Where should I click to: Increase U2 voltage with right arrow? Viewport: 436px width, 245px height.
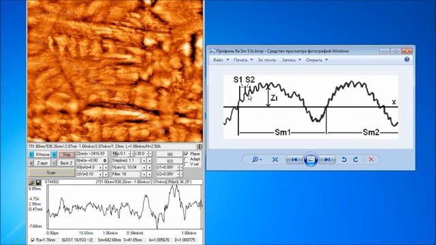click(x=181, y=174)
